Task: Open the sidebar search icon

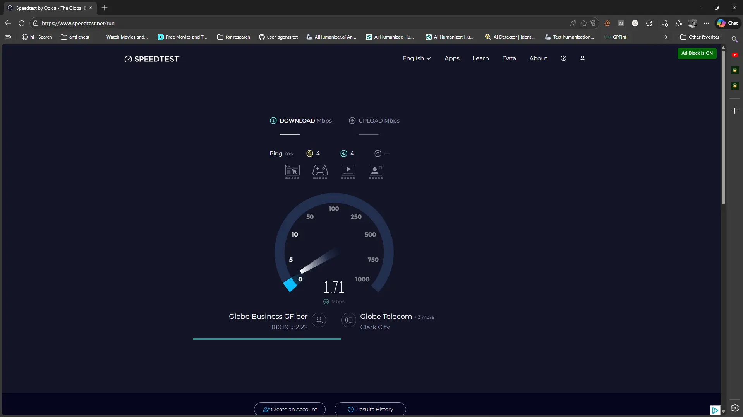Action: point(734,39)
